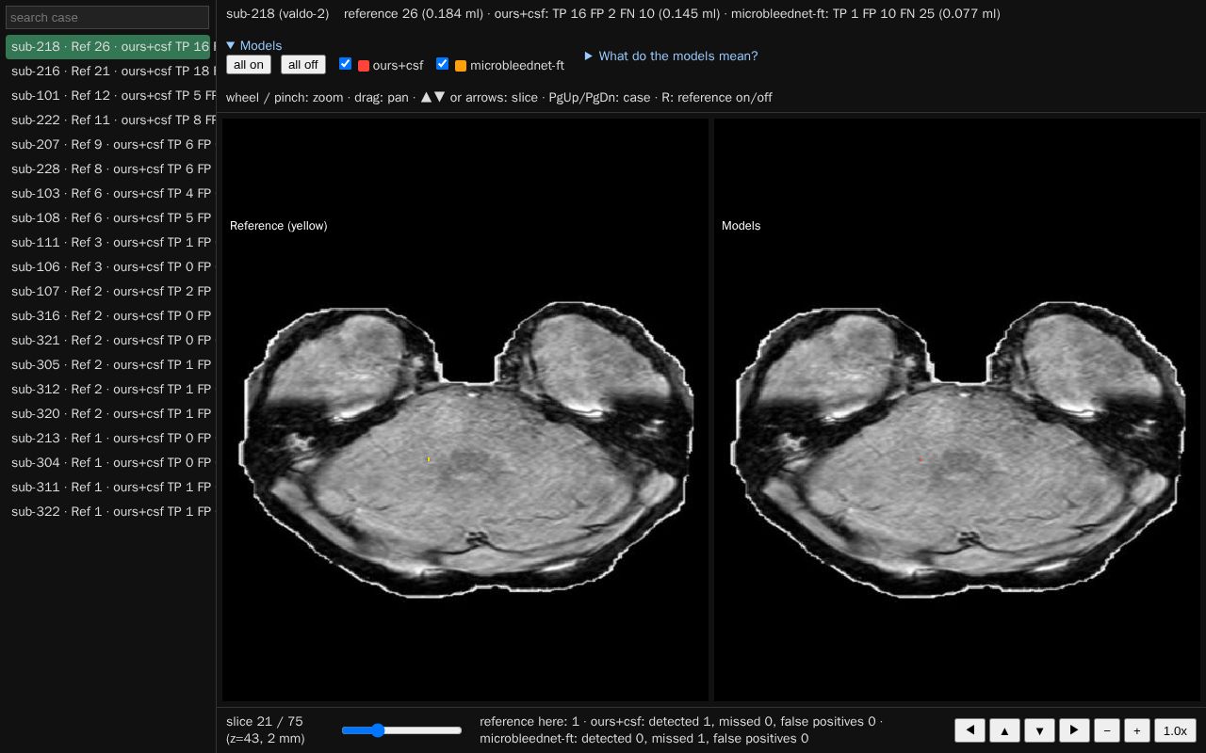The height and width of the screenshot is (753, 1206).
Task: Choose case sub-305 Ref 2
Action: (x=108, y=364)
